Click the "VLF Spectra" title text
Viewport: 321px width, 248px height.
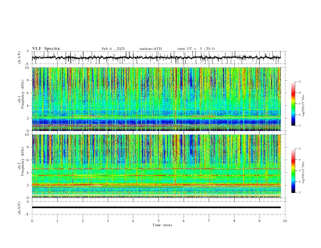point(46,49)
